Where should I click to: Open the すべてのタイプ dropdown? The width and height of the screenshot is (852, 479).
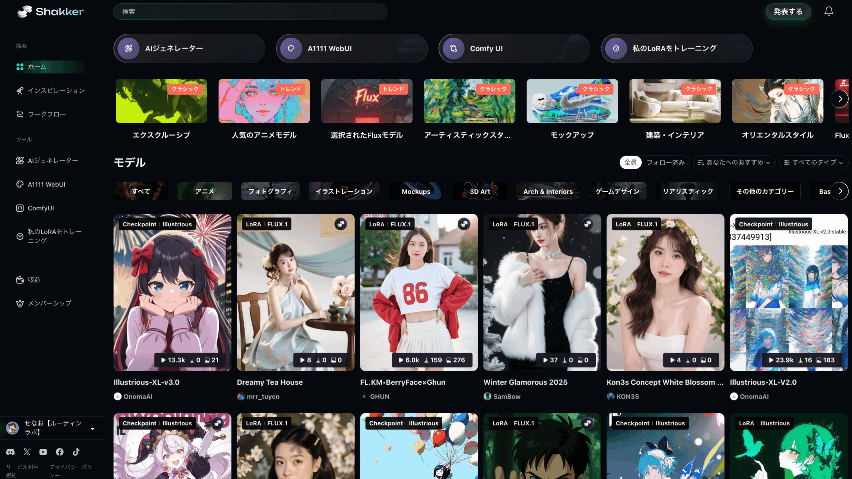[x=813, y=162]
